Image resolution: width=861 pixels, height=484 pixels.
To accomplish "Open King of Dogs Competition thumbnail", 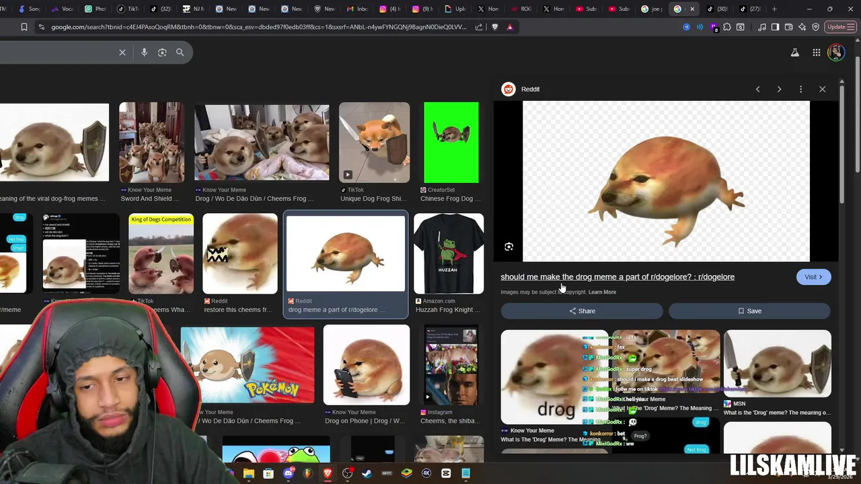I will (161, 253).
